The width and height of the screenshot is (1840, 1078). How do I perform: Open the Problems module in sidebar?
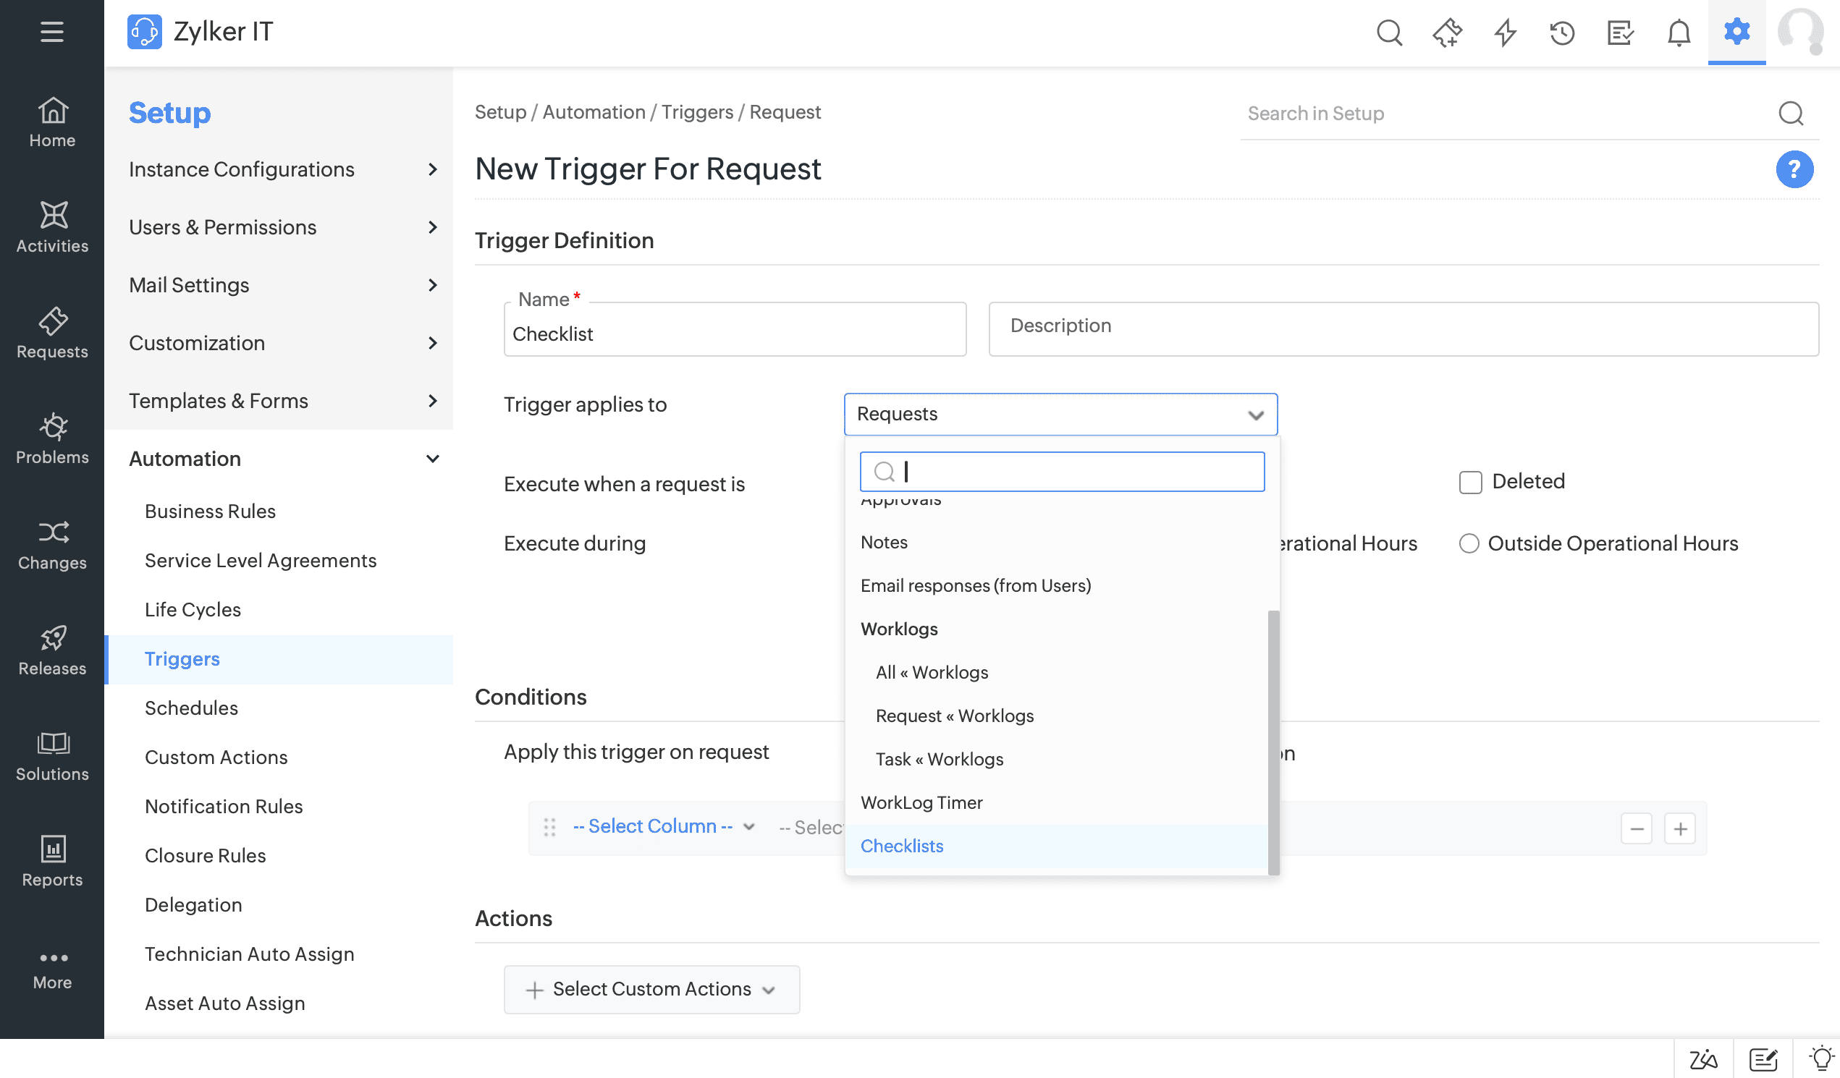[52, 438]
